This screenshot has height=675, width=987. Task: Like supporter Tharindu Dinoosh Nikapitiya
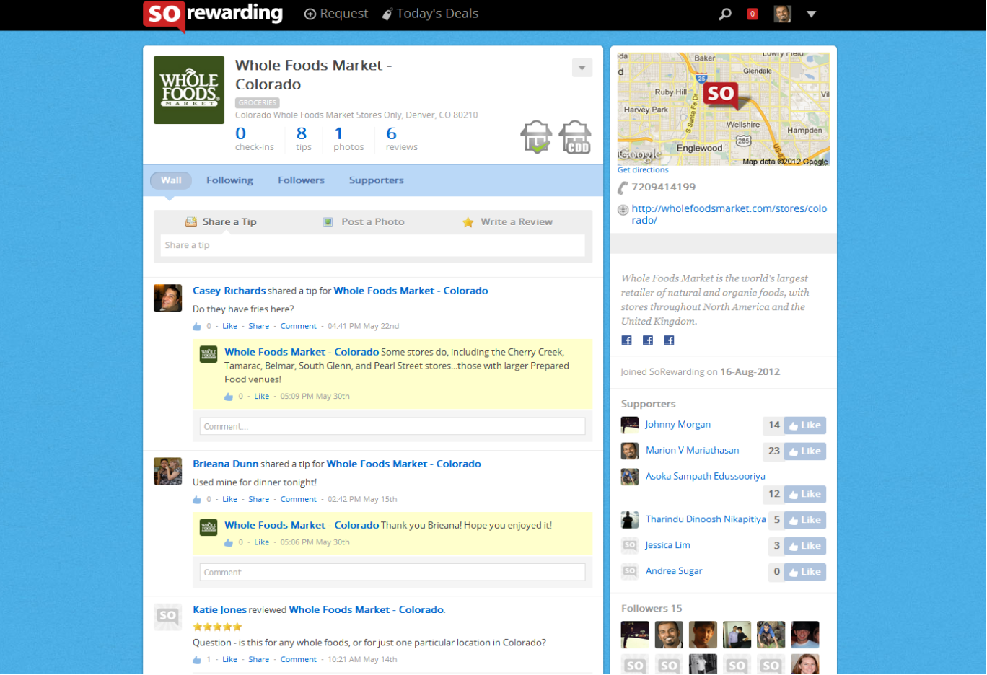click(805, 521)
